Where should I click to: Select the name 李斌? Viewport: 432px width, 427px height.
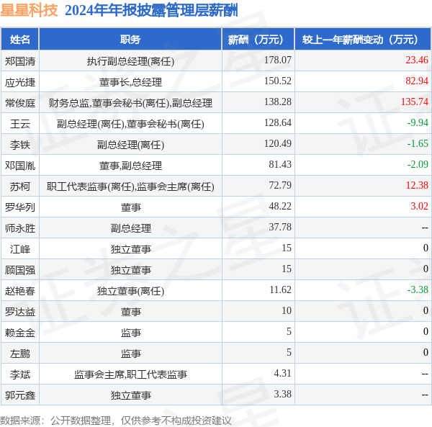(x=20, y=374)
